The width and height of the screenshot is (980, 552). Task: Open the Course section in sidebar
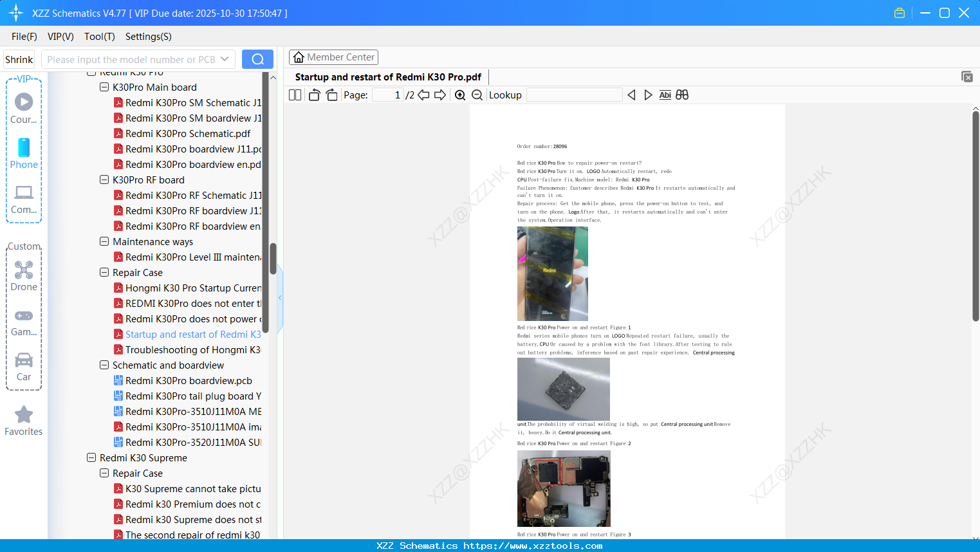(x=24, y=108)
